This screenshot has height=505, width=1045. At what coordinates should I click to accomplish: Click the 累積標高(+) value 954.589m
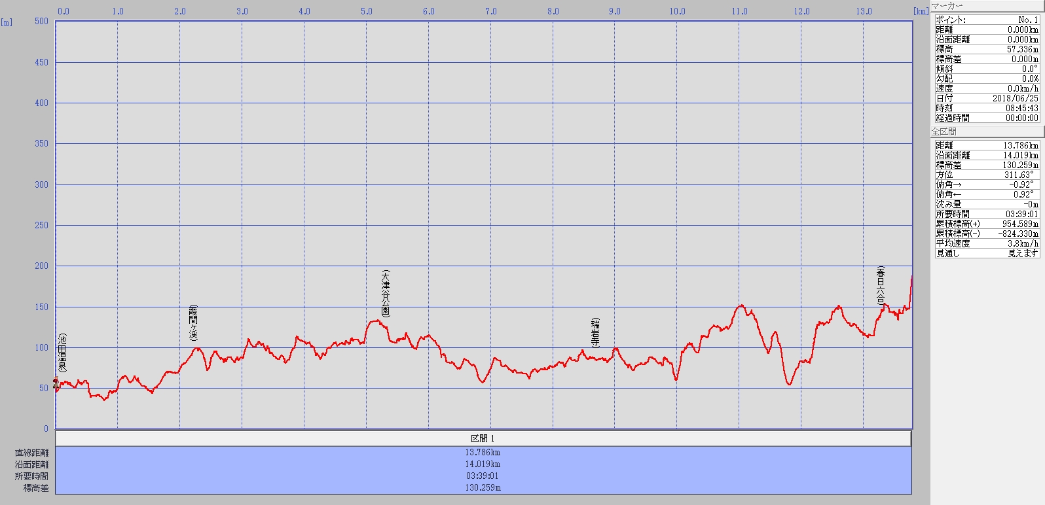click(1021, 224)
